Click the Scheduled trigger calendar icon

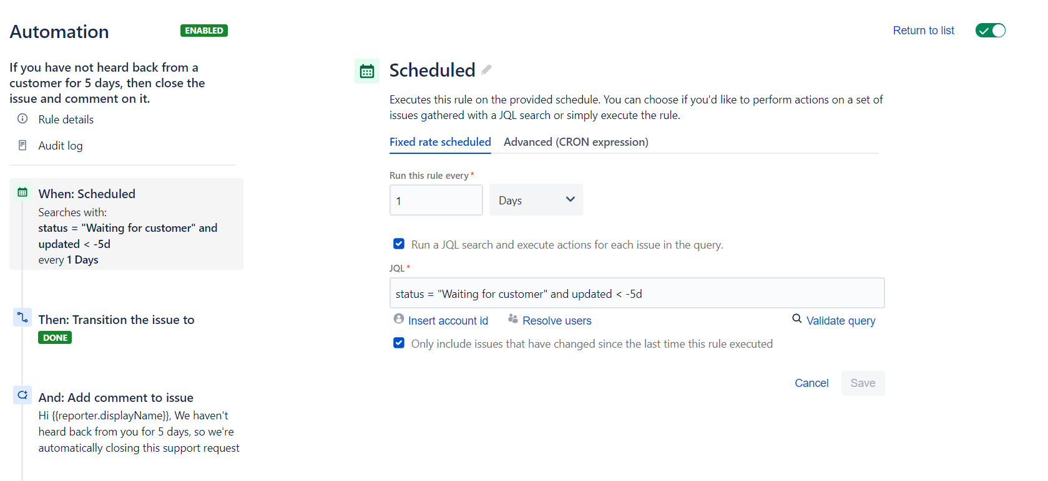tap(367, 70)
